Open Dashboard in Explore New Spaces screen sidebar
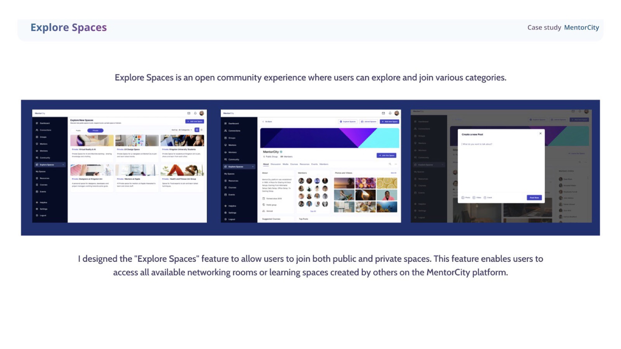Screen dimensions: 621x349 [x=43, y=123]
